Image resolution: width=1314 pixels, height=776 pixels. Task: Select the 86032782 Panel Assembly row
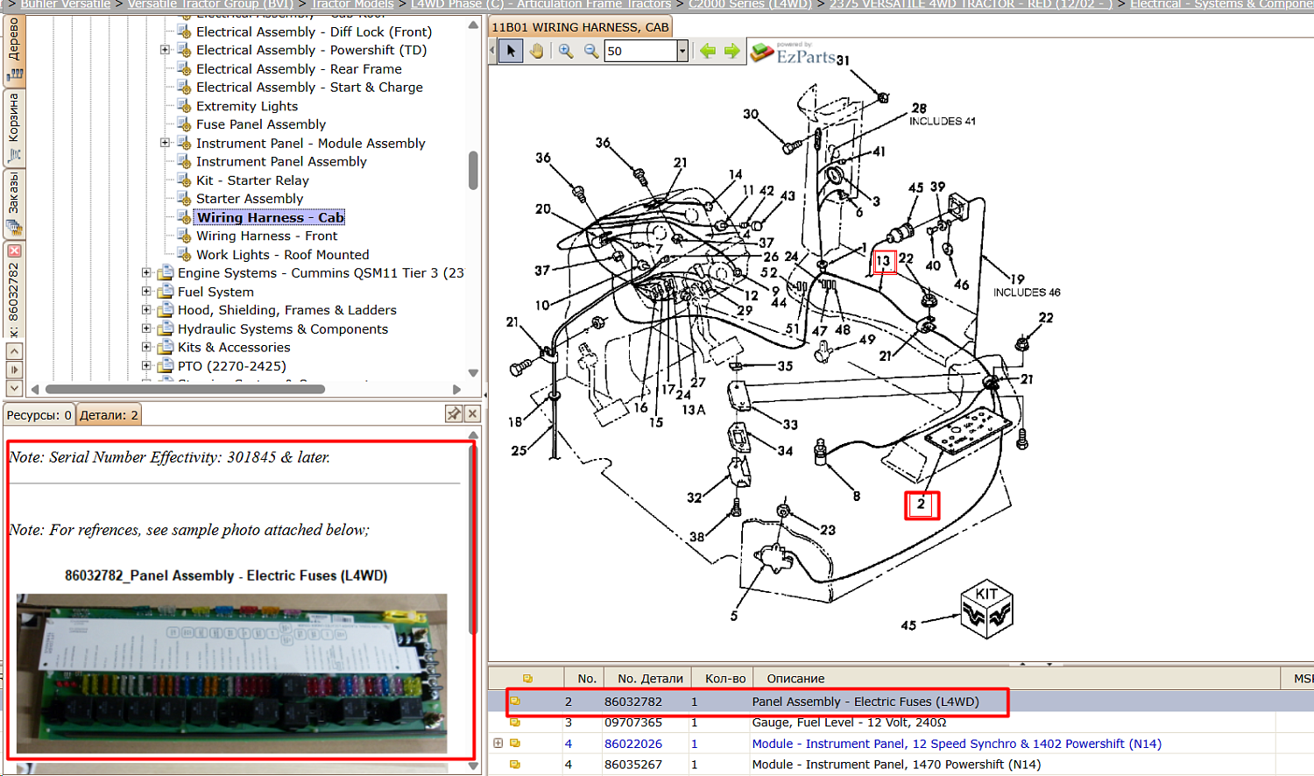coord(901,702)
